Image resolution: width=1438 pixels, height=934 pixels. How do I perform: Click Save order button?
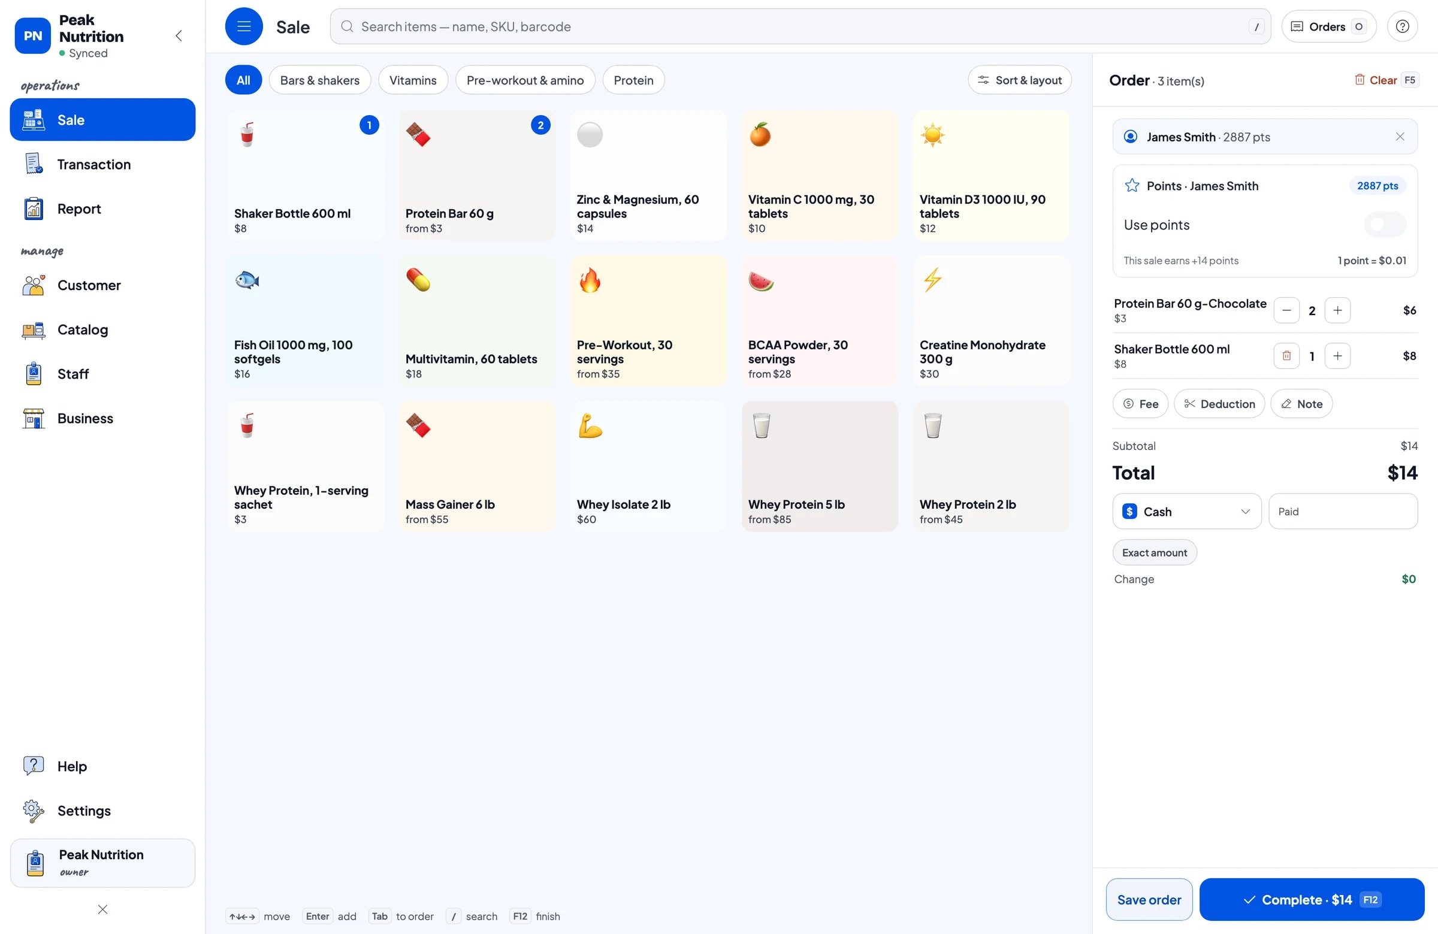pos(1149,899)
